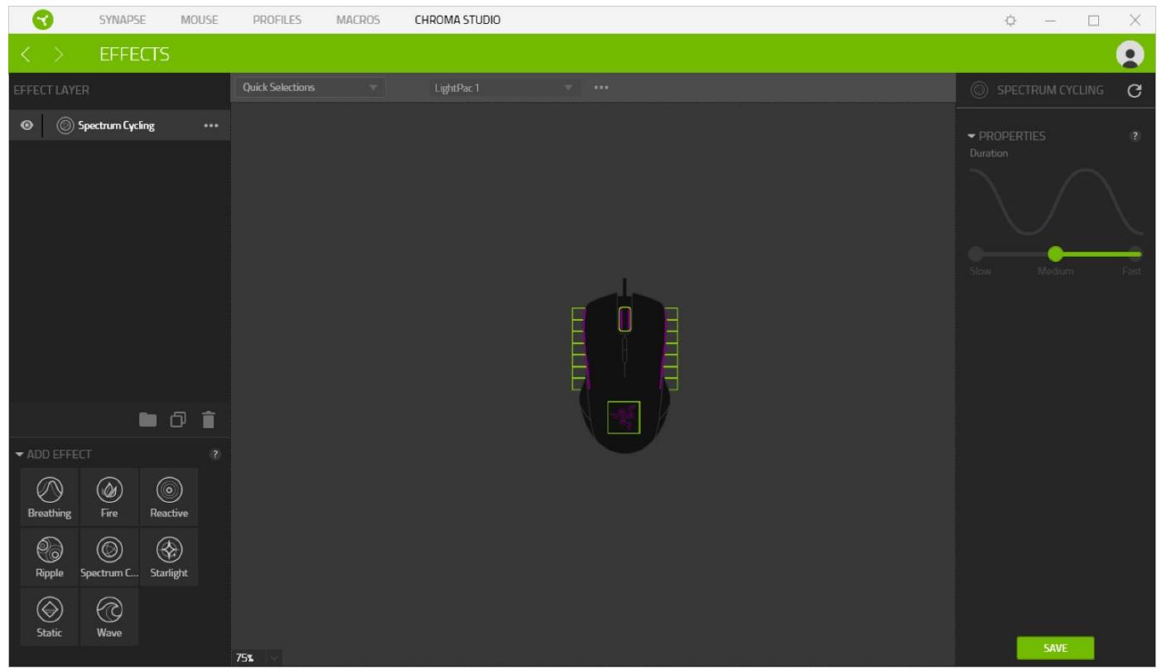
Task: Maximize the Razer Synapse window
Action: pyautogui.click(x=1093, y=20)
